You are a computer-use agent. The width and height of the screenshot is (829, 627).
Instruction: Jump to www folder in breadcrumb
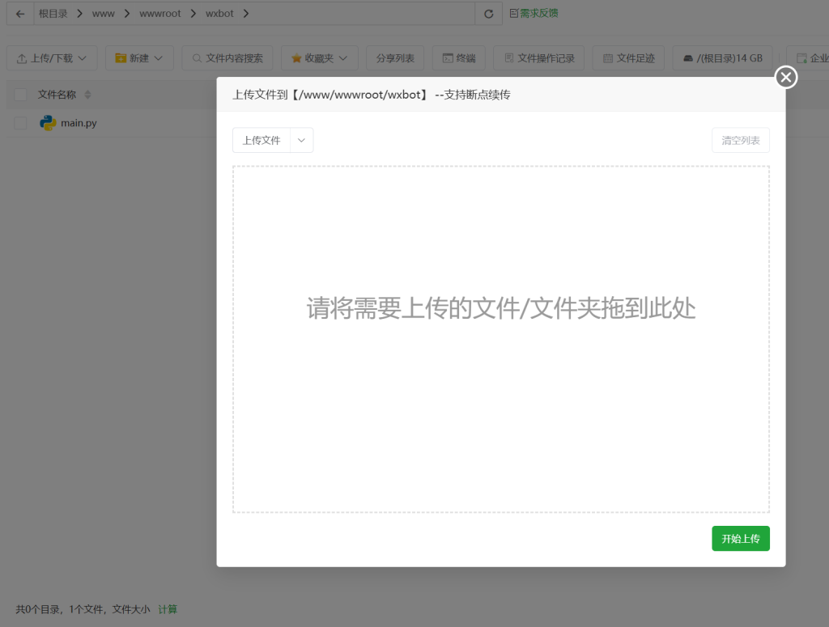tap(103, 13)
